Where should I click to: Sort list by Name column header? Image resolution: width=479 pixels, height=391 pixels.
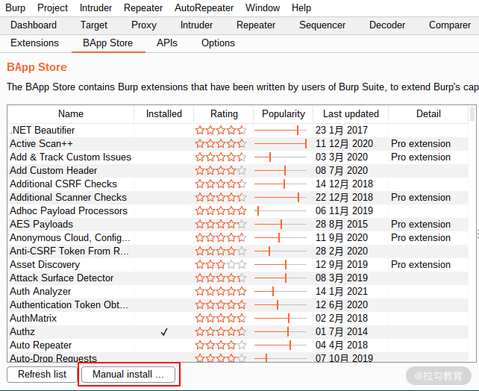point(71,114)
